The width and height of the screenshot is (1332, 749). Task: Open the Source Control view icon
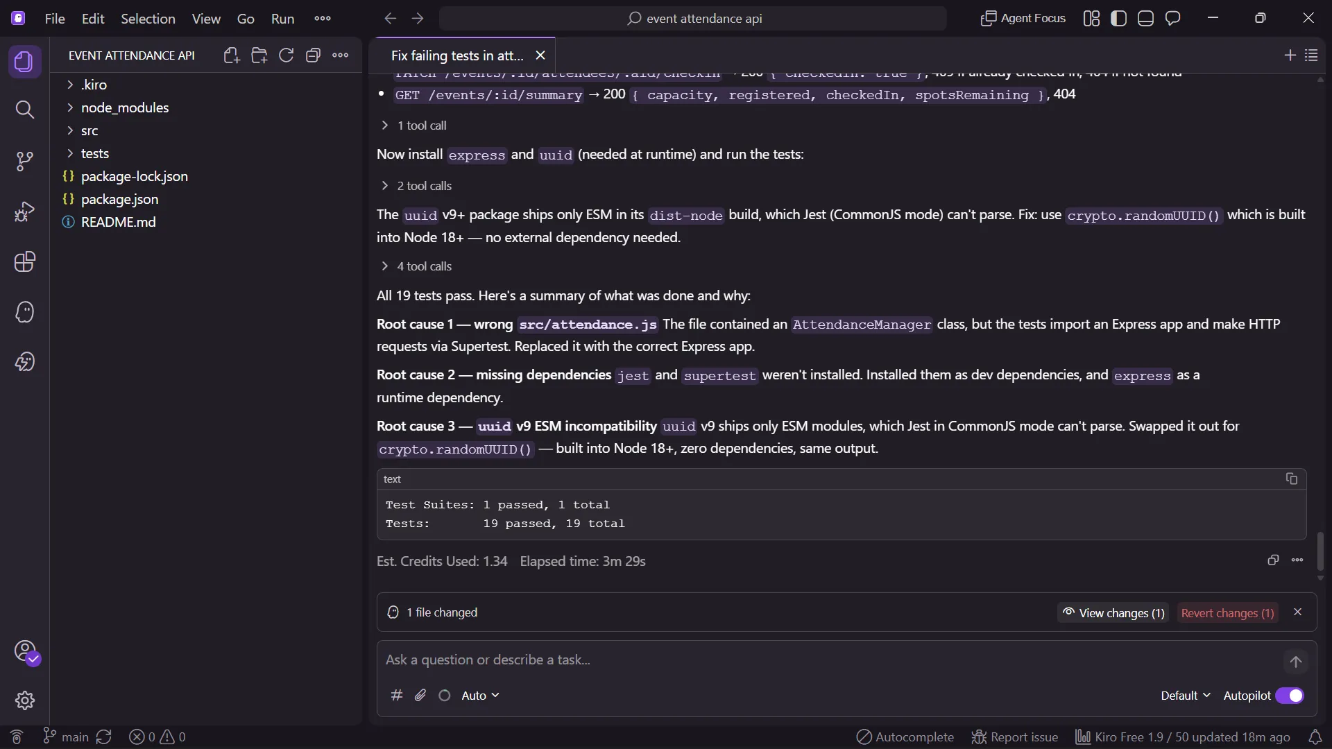(x=24, y=161)
